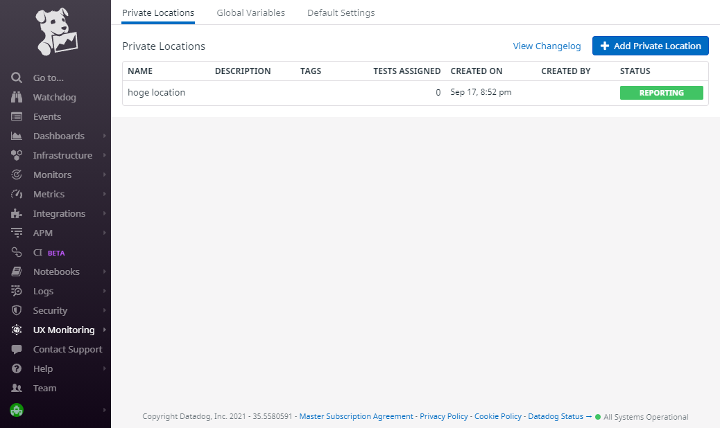Screen dimensions: 720x428
Task: Click the REPORTING status badge
Action: pos(661,93)
